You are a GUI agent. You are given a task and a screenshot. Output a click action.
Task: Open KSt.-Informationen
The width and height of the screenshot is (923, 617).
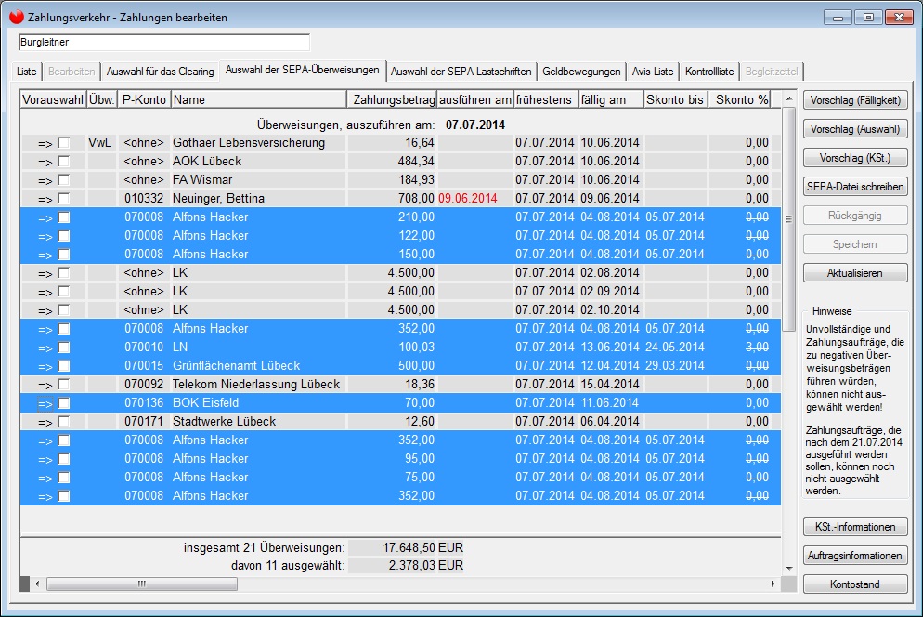click(x=855, y=527)
